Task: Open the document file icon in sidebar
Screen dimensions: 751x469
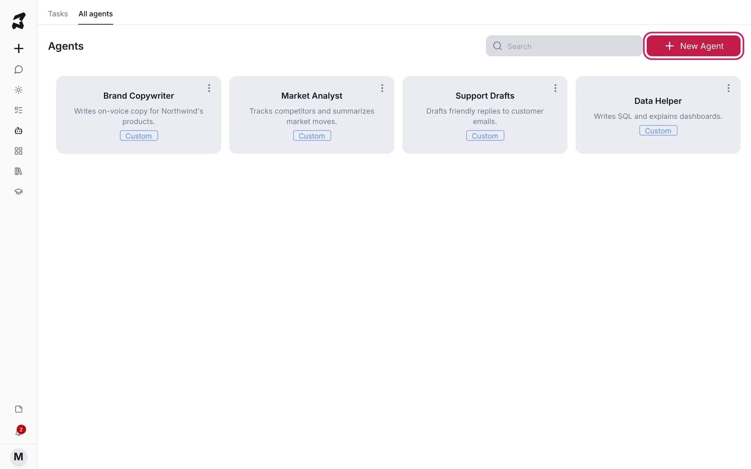Action: [x=18, y=409]
